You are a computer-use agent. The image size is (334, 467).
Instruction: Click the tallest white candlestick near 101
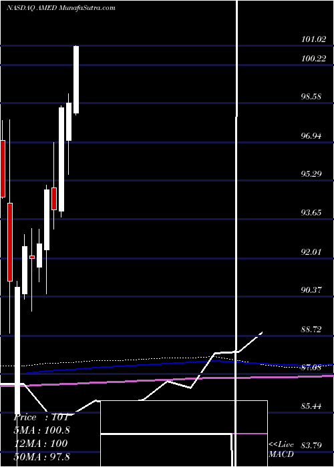click(x=76, y=79)
